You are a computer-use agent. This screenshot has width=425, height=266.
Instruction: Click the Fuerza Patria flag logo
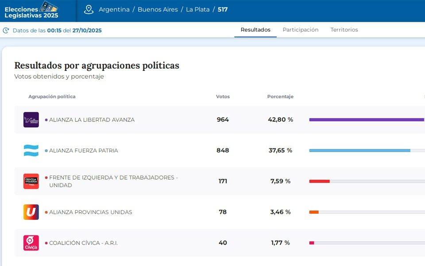coord(31,150)
